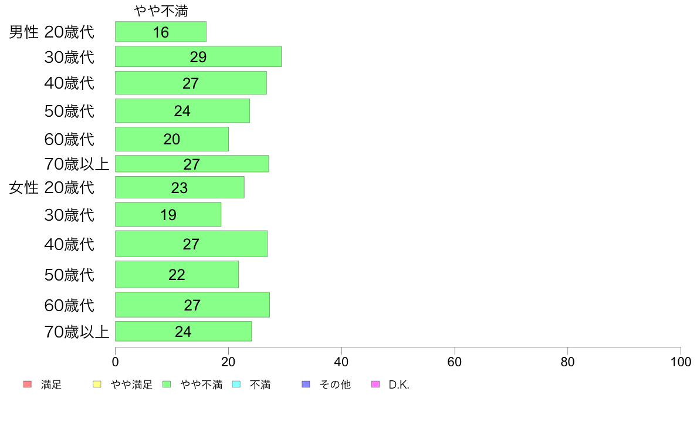
Task: Click the green やや不満 legend swatch
Action: pyautogui.click(x=167, y=384)
